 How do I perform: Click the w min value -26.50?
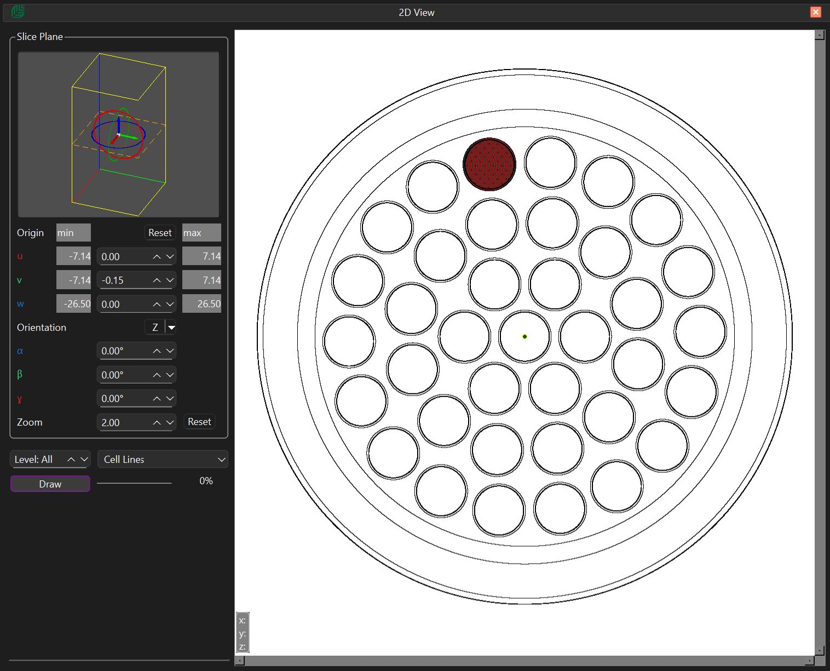click(73, 304)
